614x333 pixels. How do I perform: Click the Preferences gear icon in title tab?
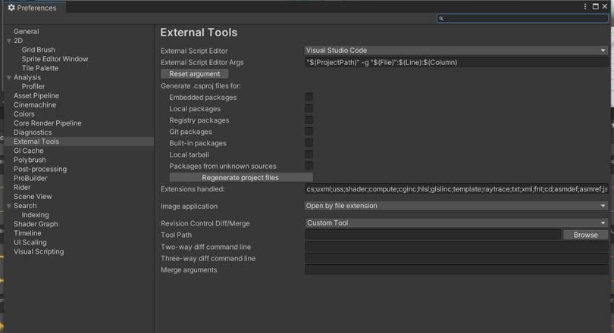click(11, 8)
